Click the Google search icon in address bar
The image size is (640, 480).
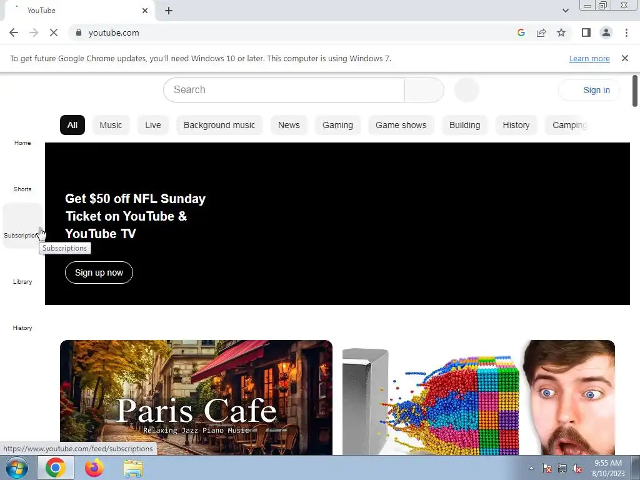pyautogui.click(x=521, y=32)
